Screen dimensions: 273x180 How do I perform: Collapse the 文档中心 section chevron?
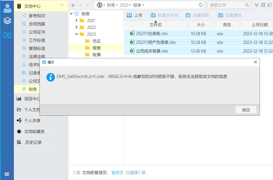pos(62,5)
